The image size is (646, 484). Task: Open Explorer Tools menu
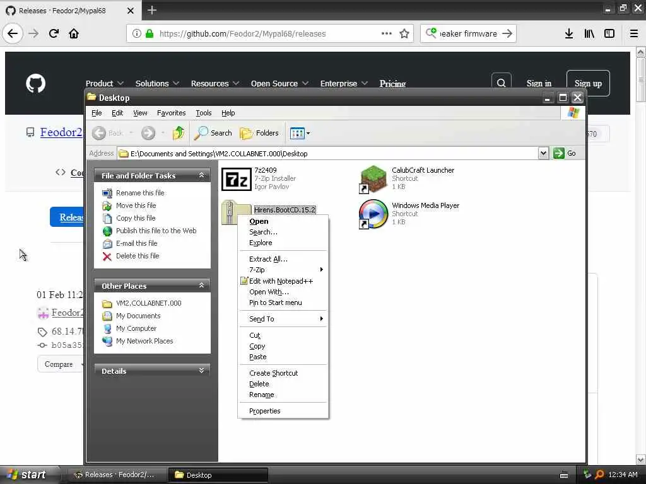[x=204, y=113]
